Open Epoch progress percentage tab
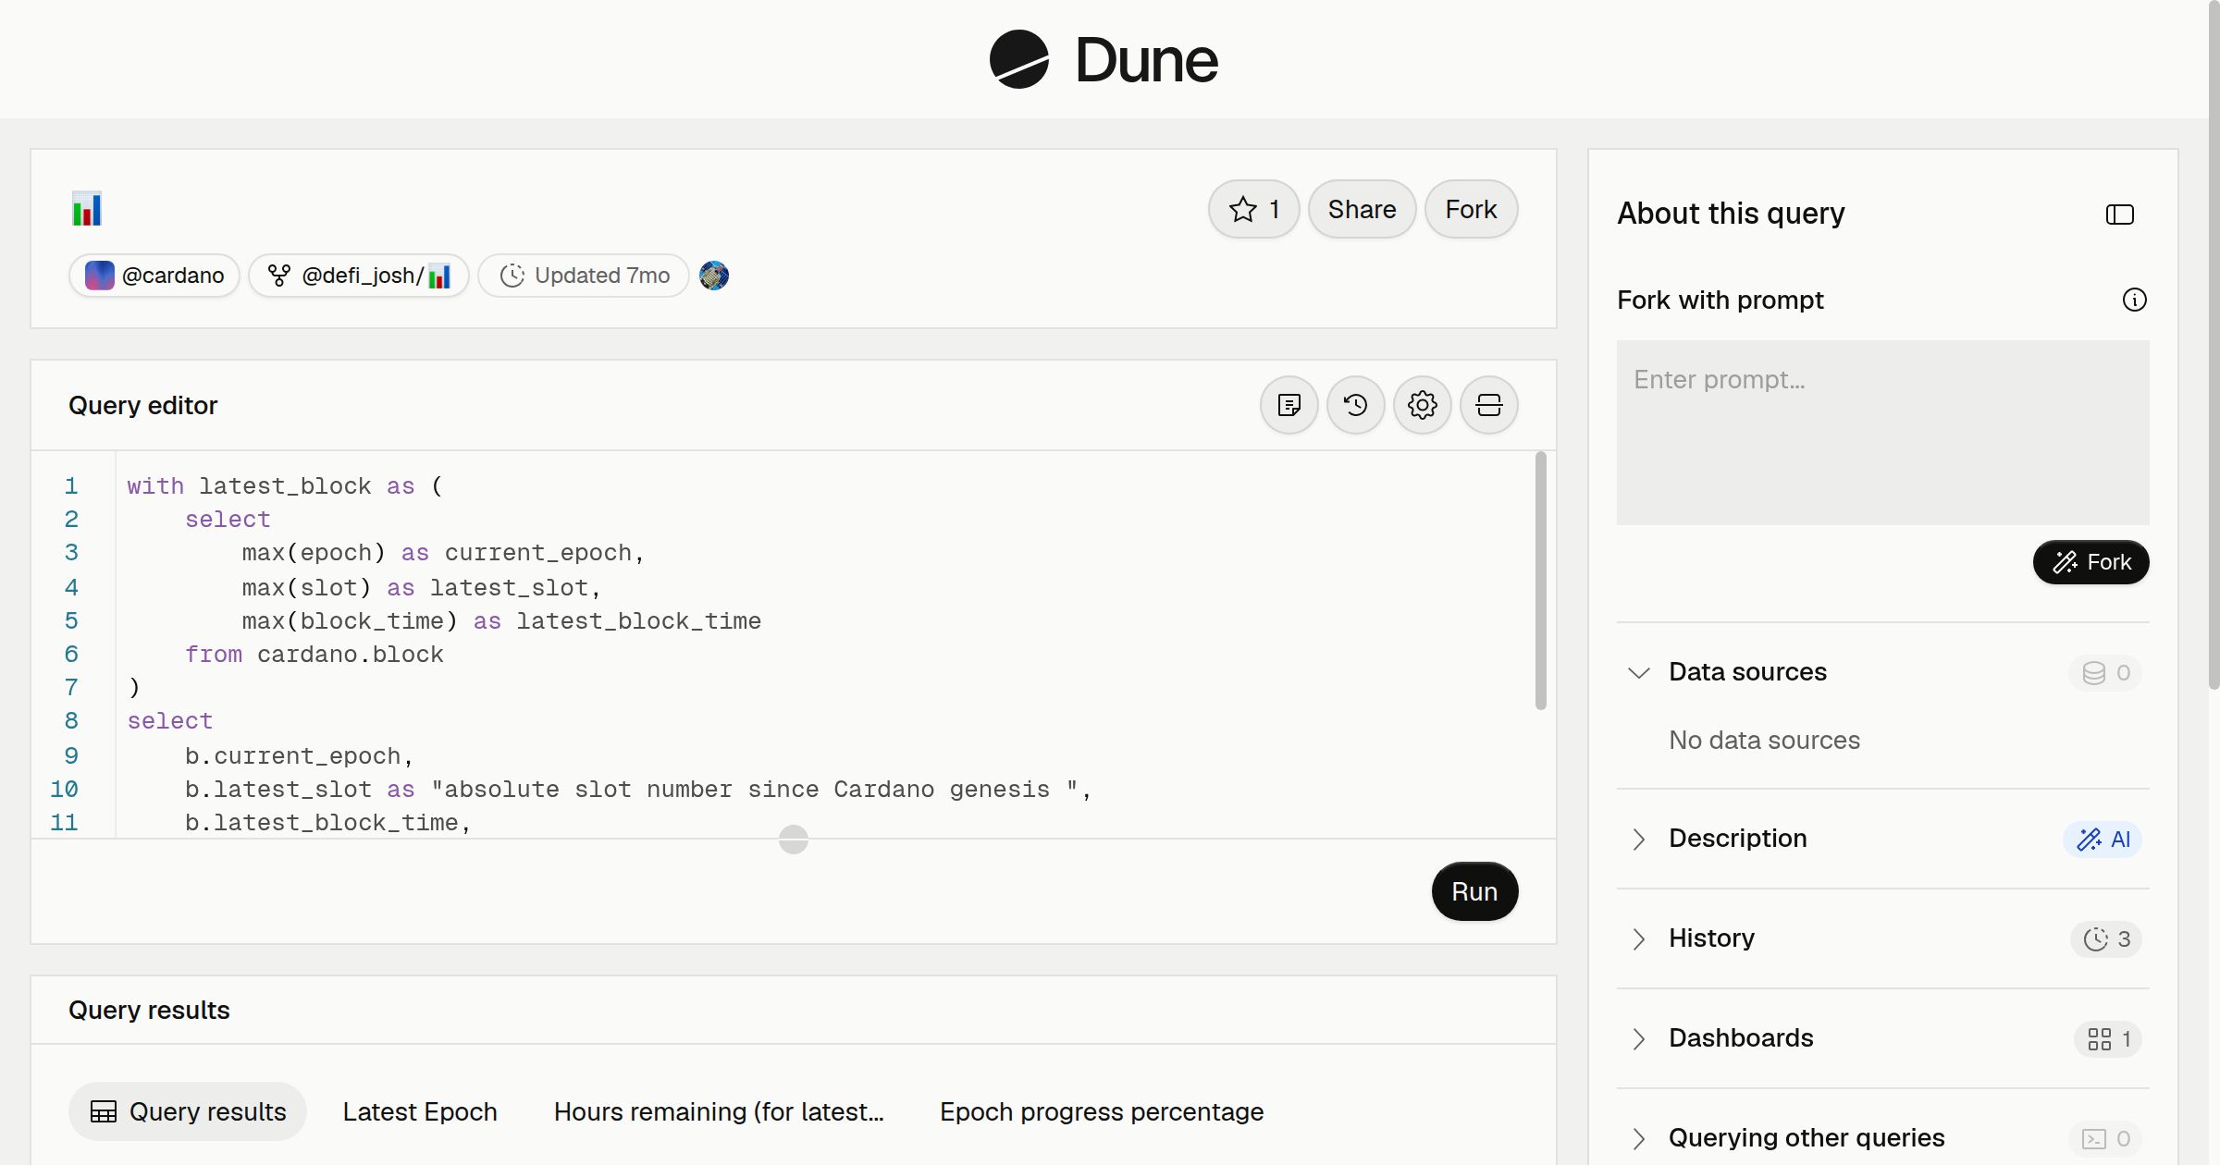 (x=1102, y=1111)
